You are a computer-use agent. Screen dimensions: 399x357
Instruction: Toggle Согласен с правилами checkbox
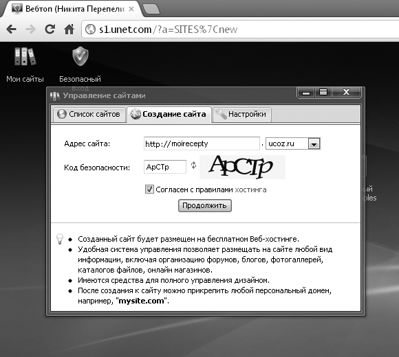(x=149, y=189)
